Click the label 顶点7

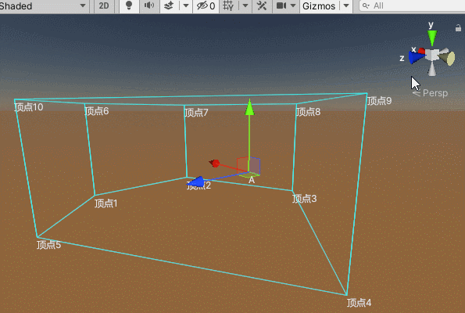196,113
